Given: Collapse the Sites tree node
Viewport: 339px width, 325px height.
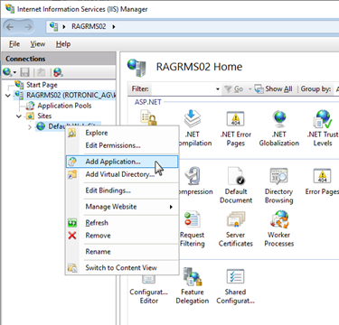Looking at the screenshot, I should point(19,116).
